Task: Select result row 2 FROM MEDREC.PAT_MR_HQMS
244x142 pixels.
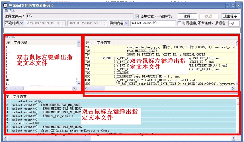Action: coord(121,105)
